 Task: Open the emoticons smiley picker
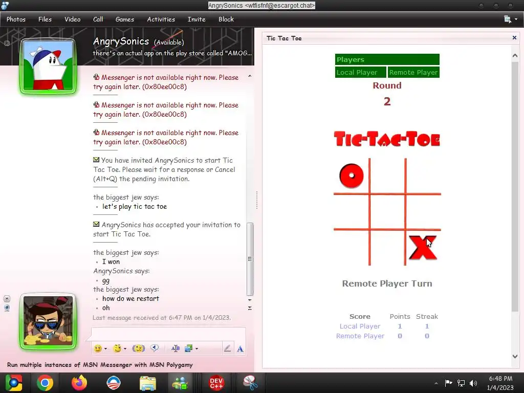click(x=98, y=348)
